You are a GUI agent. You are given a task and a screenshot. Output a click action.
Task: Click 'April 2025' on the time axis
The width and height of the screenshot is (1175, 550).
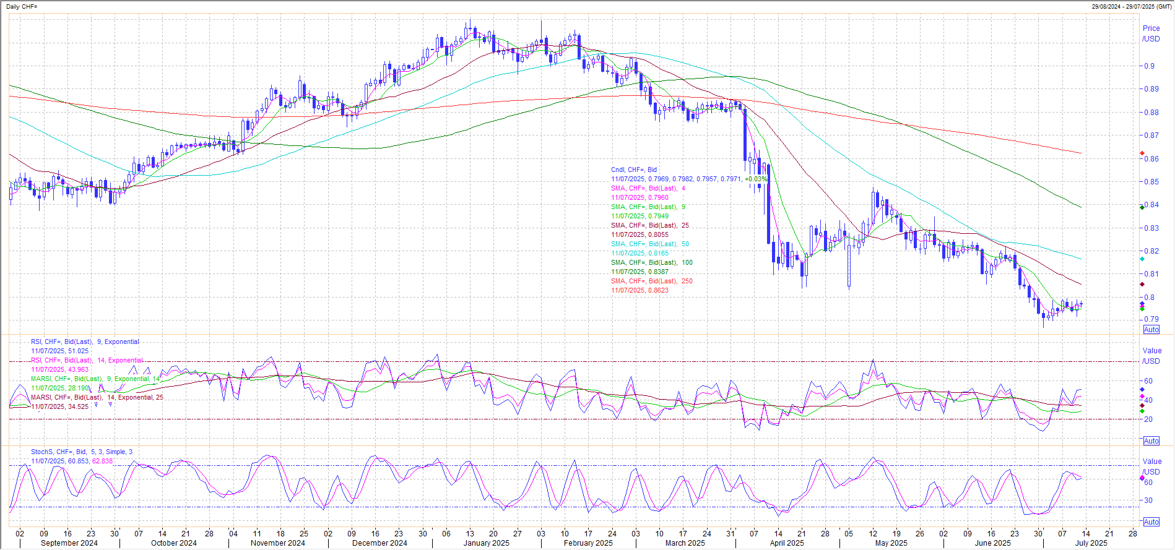click(787, 543)
